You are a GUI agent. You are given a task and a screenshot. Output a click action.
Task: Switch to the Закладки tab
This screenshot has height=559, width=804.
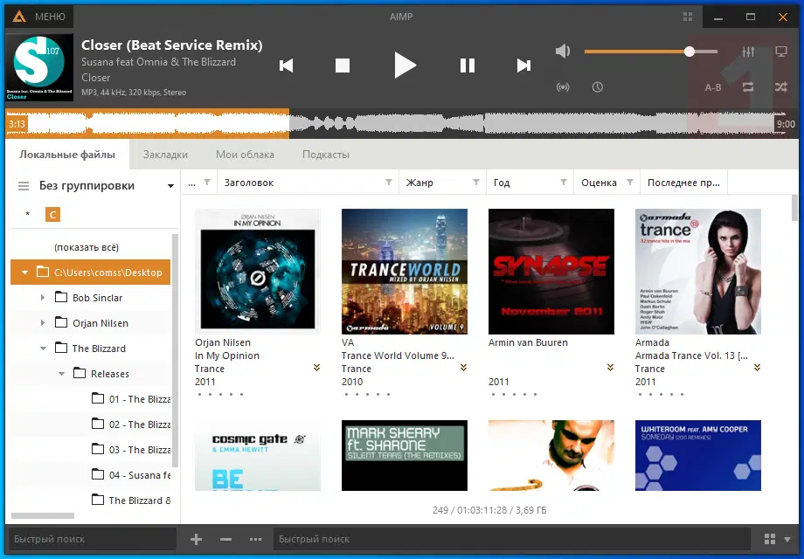tap(165, 155)
